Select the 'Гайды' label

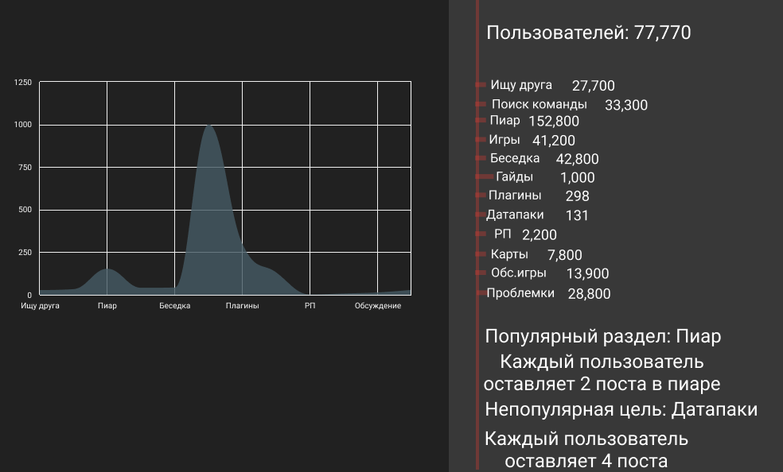pos(514,177)
